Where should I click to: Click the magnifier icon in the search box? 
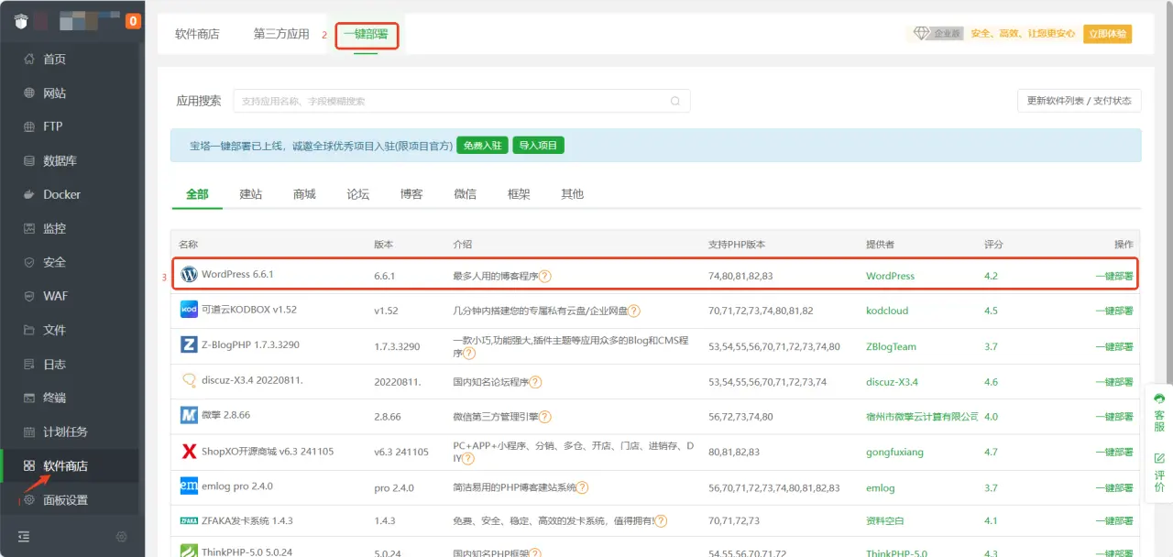pos(675,101)
